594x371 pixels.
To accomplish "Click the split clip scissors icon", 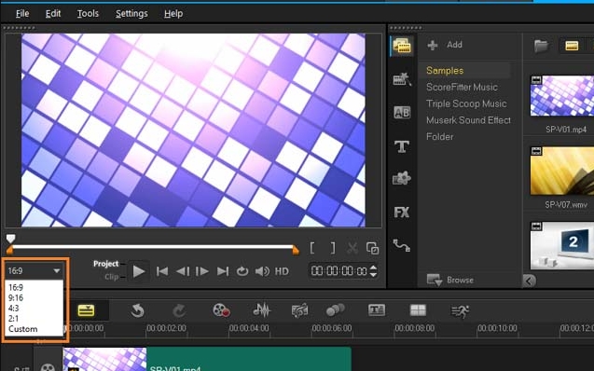I will pyautogui.click(x=352, y=249).
